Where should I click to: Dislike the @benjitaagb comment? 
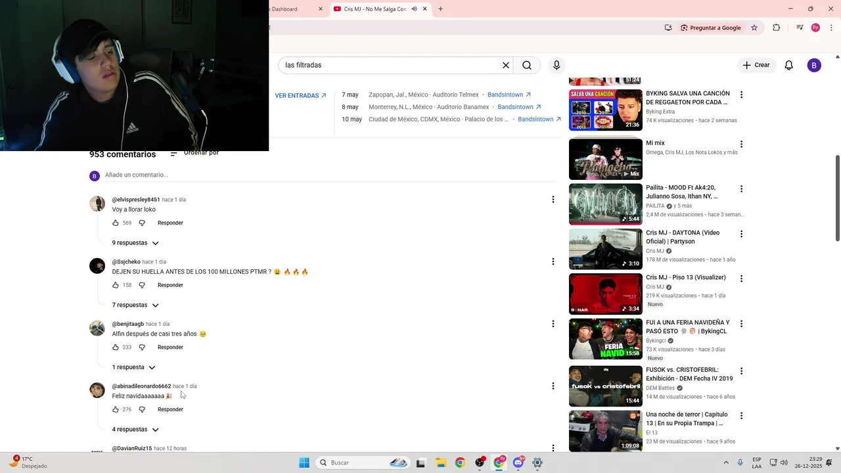[x=142, y=347]
